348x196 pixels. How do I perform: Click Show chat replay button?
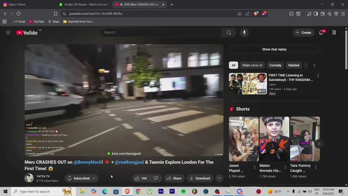click(x=274, y=49)
